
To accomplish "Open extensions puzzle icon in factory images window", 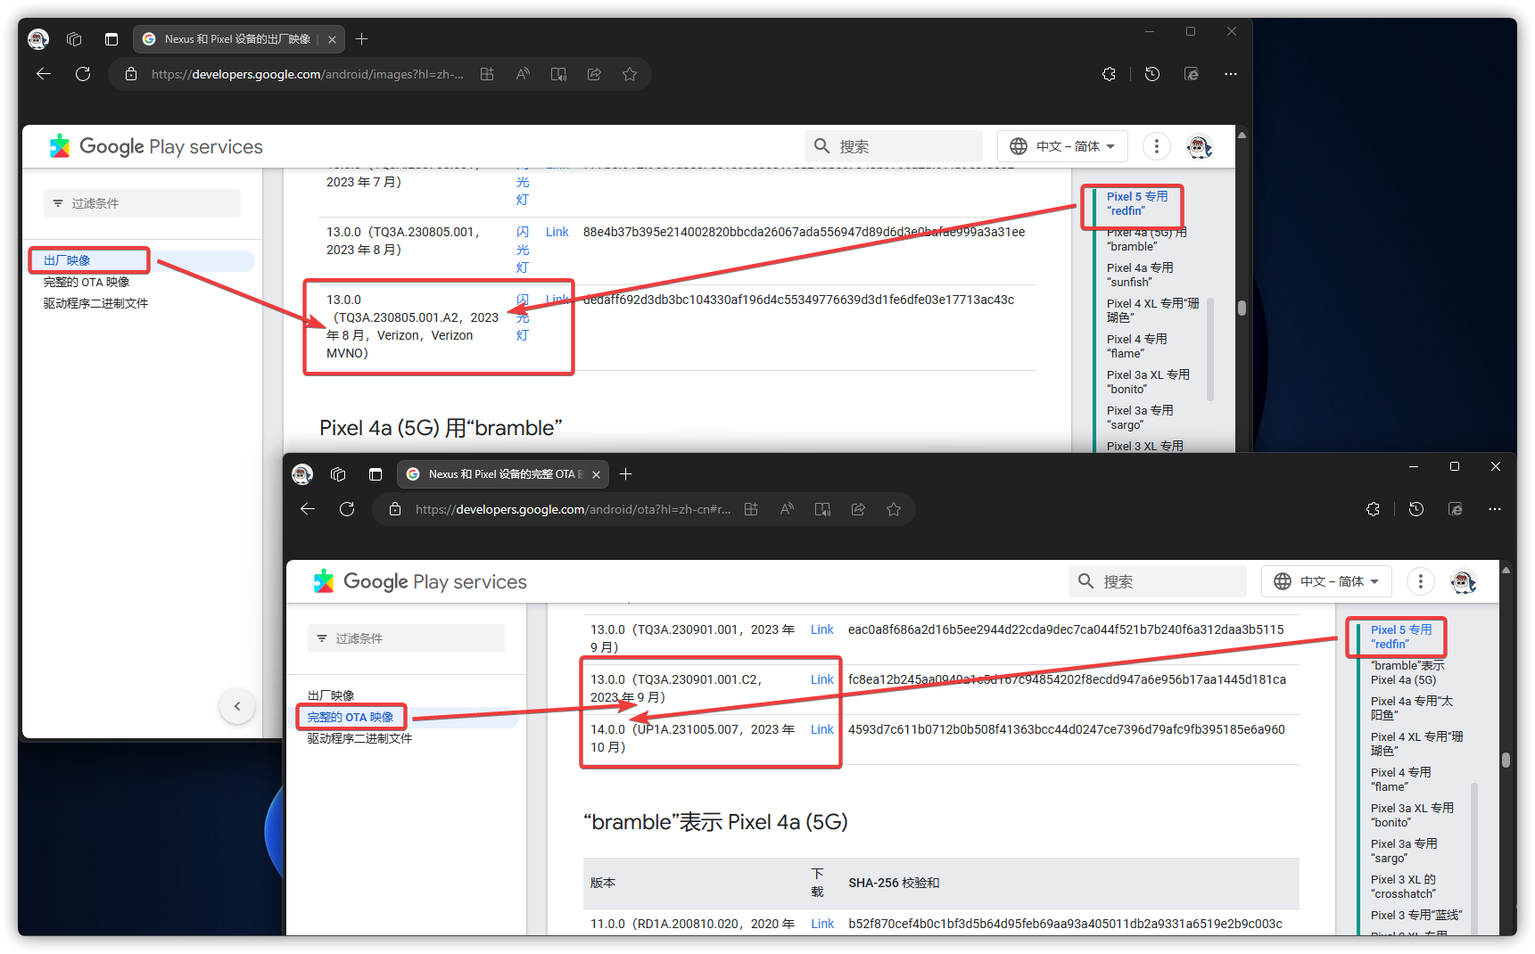I will 1109,74.
